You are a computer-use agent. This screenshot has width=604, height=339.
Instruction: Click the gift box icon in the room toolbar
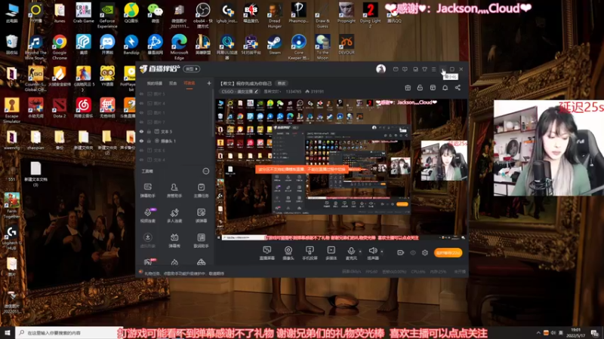click(408, 87)
